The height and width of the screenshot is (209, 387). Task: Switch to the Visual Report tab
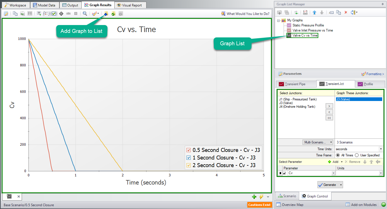[130, 5]
